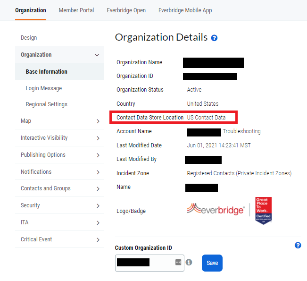Click 'Registered Contacts (Private Incident Zones)' text
Image resolution: width=307 pixels, height=281 pixels.
click(x=239, y=173)
